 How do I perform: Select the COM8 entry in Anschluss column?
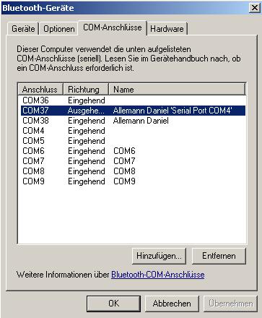[33, 171]
